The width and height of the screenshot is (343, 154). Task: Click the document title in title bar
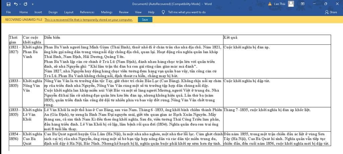pos(172,4)
